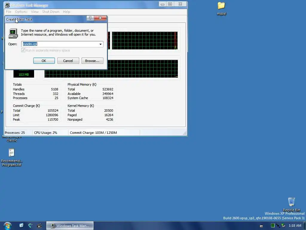Click the System Cache value 108324
Image resolution: width=306 pixels, height=230 pixels.
[x=108, y=98]
